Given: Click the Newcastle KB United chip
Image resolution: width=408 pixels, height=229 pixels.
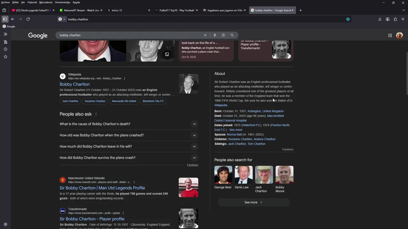Looking at the screenshot, I should pos(124,101).
